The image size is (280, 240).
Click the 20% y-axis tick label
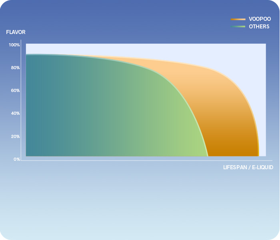coord(15,136)
